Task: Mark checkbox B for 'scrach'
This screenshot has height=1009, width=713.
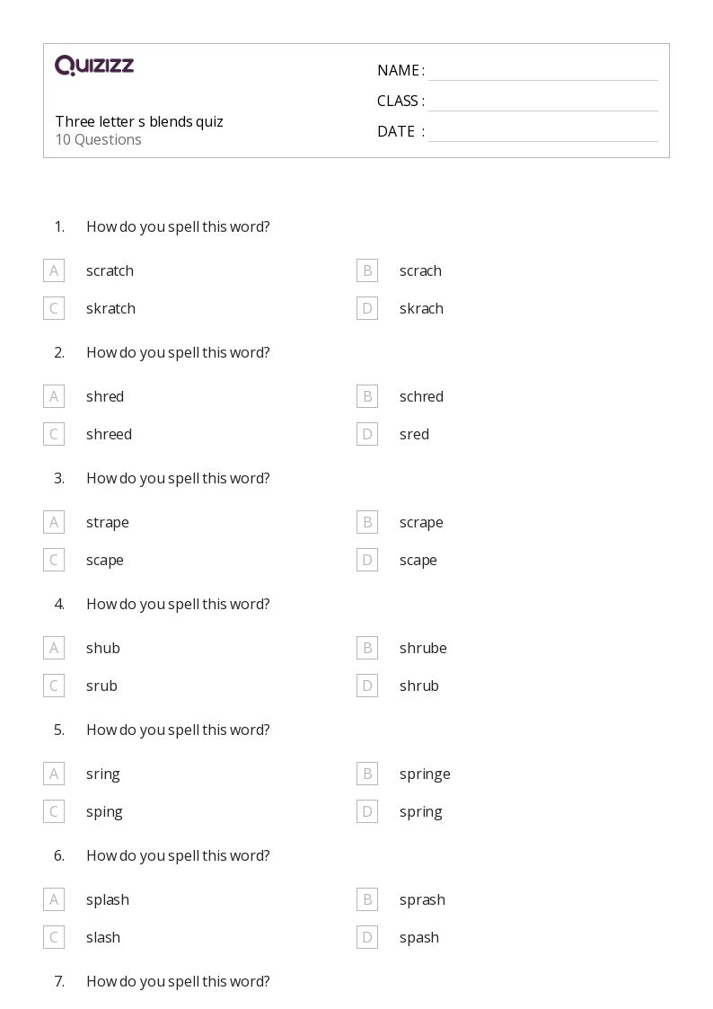Action: 367,270
